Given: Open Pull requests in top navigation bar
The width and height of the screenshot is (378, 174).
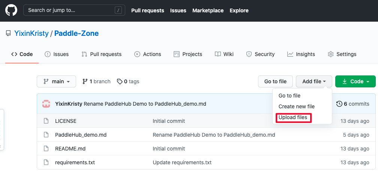Looking at the screenshot, I should click(147, 10).
